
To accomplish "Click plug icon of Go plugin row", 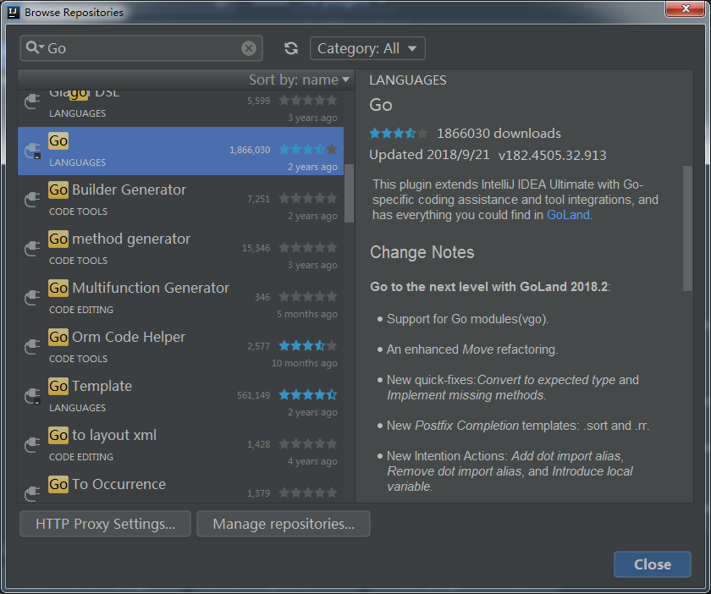I will (x=33, y=151).
